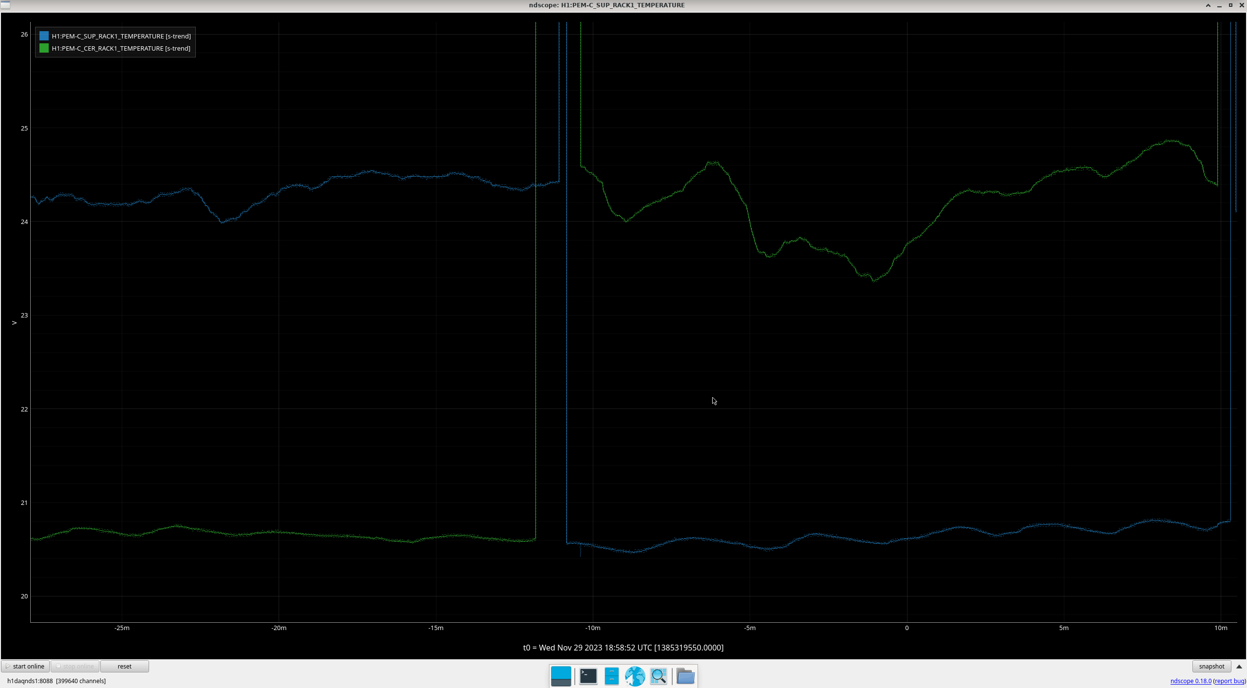Toggle SUP_RACK1_TEMPERATURE trace via legend entry
The image size is (1247, 688).
pos(121,36)
